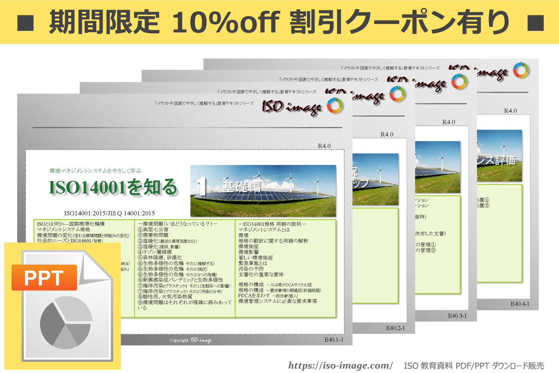This screenshot has height=373, width=559.
Task: Click the Copyright ISO-image footer
Action: coord(190,340)
